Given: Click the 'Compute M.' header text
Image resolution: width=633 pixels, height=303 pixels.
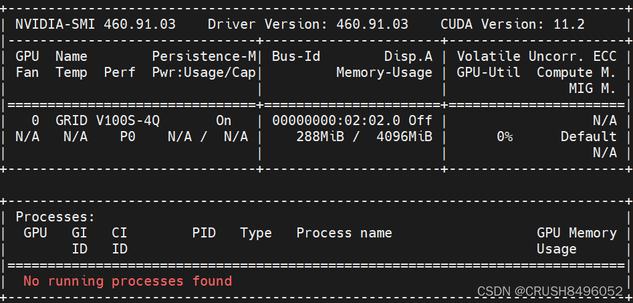Looking at the screenshot, I should coord(576,73).
